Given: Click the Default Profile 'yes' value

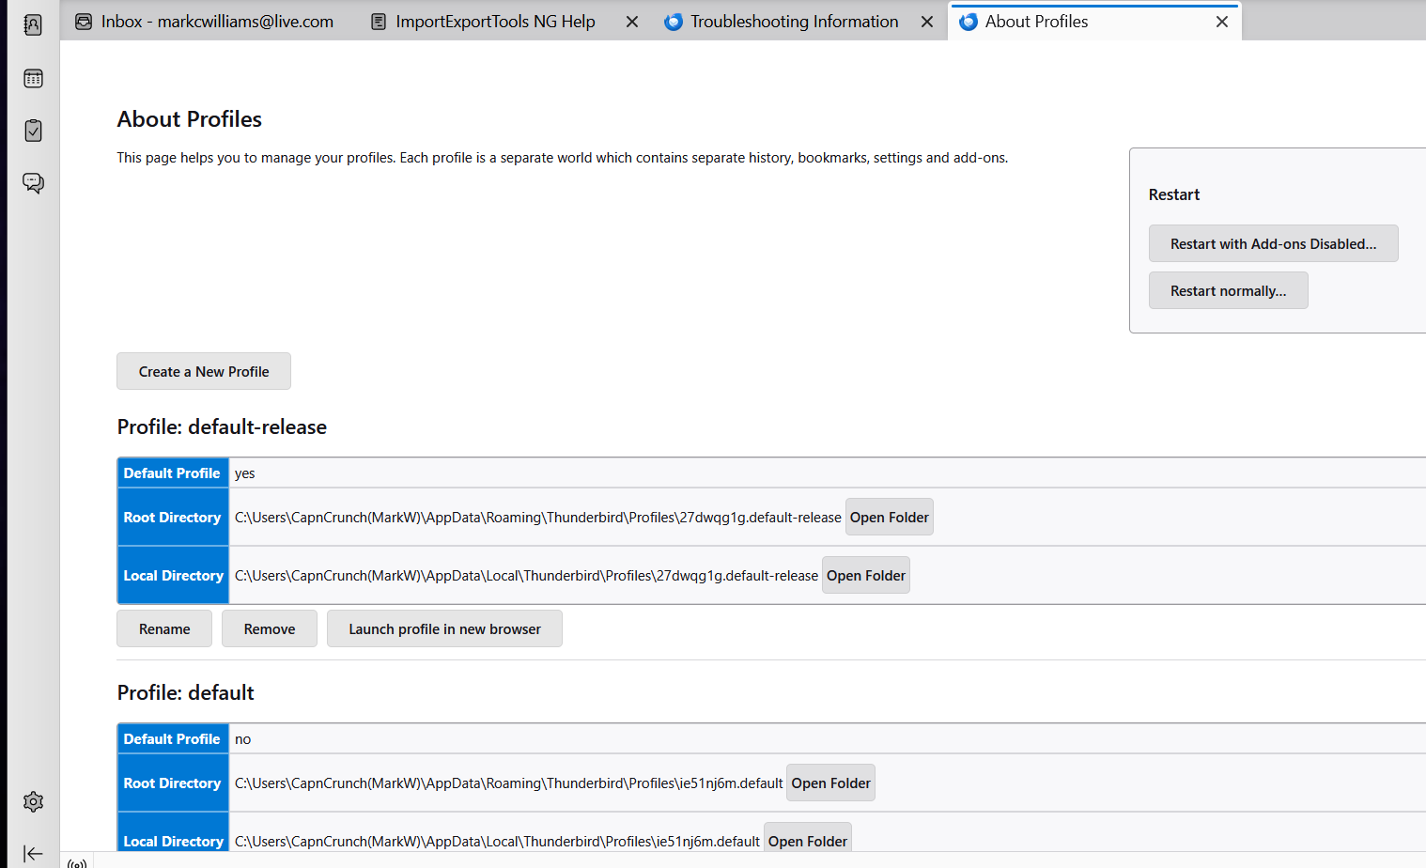Looking at the screenshot, I should [245, 473].
